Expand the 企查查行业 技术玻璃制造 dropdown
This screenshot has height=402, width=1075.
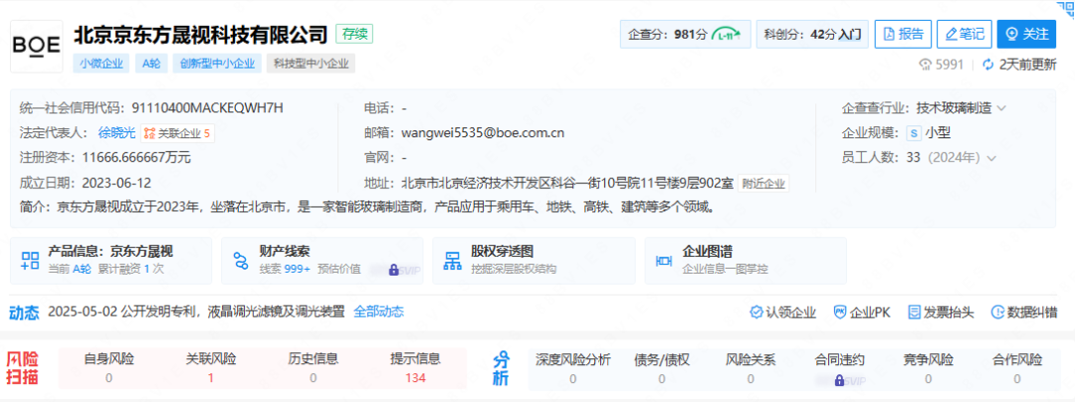point(1001,108)
